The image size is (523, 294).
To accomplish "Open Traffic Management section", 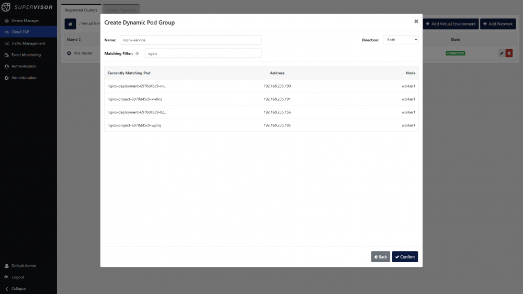I will click(28, 43).
